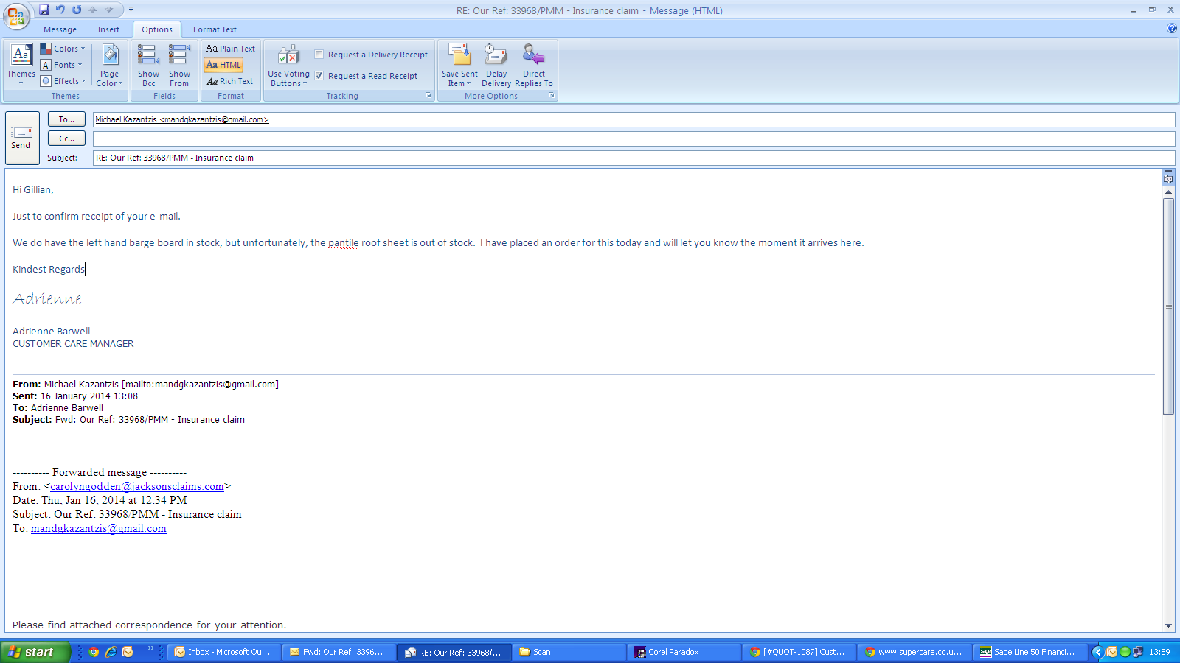
Task: Open the More Options dialog launcher
Action: (551, 96)
